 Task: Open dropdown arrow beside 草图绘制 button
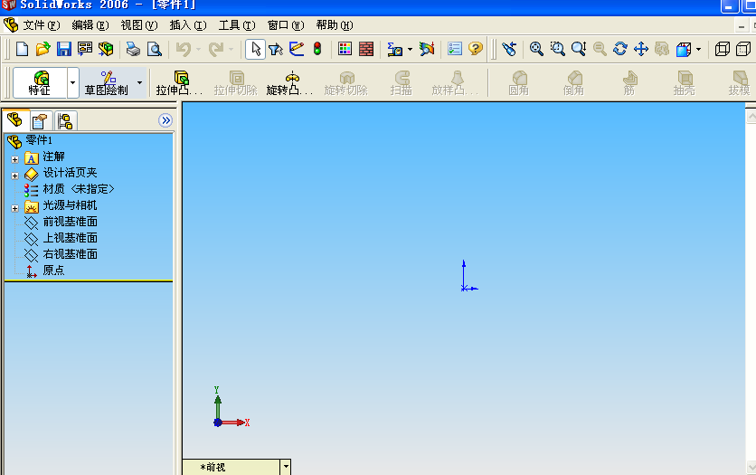140,83
